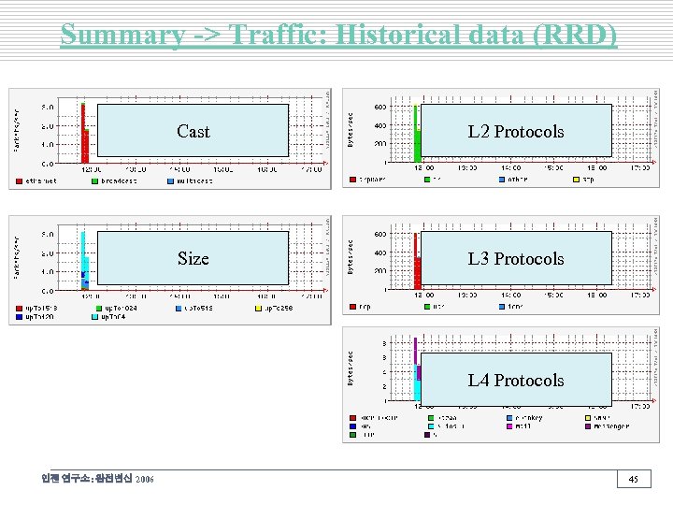Click the purple bar in the L4 Protocols chart
Image resolution: width=673 pixels, height=505 pixels.
(x=415, y=351)
